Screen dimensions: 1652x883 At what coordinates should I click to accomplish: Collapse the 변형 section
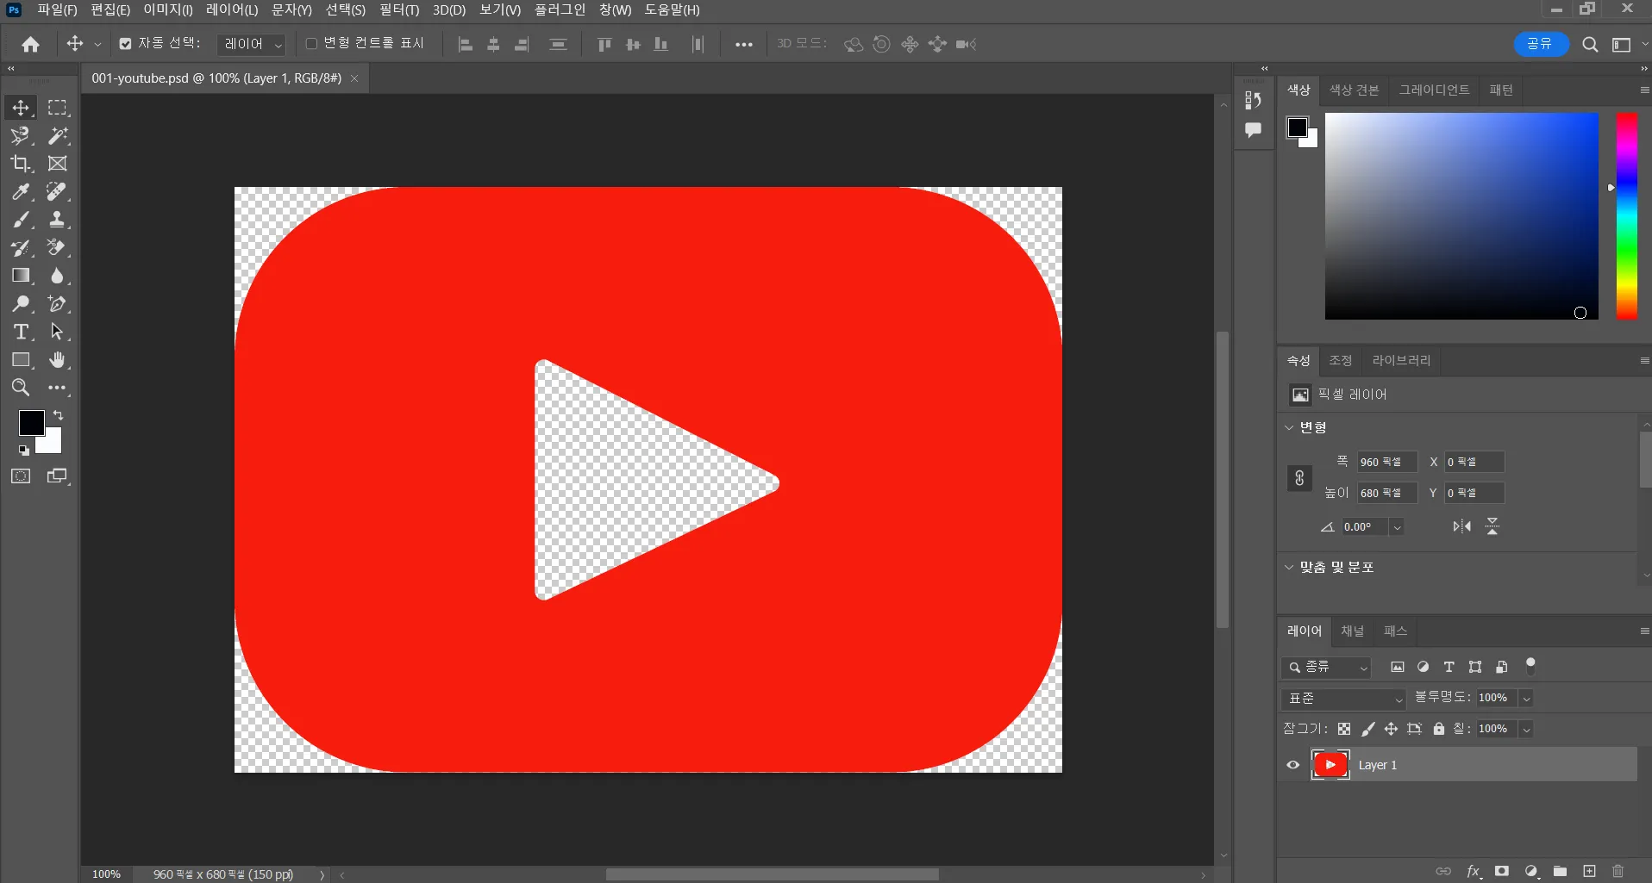point(1290,427)
